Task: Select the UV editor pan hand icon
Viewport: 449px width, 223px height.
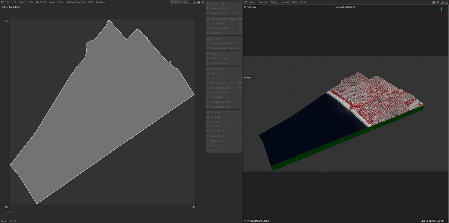Action: 198,2
